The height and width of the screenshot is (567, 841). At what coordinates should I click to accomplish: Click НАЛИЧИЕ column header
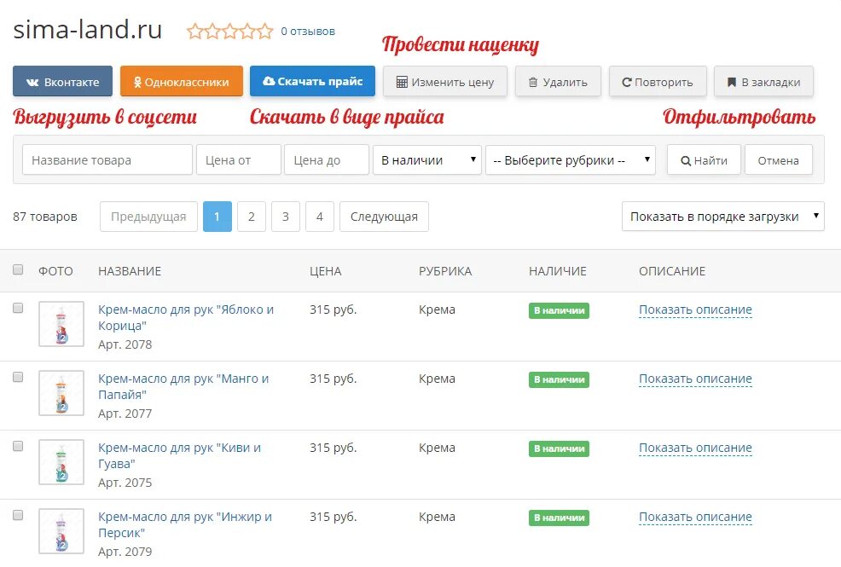(x=558, y=271)
